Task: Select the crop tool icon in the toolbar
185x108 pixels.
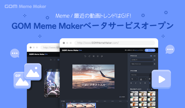Action: tap(93, 56)
